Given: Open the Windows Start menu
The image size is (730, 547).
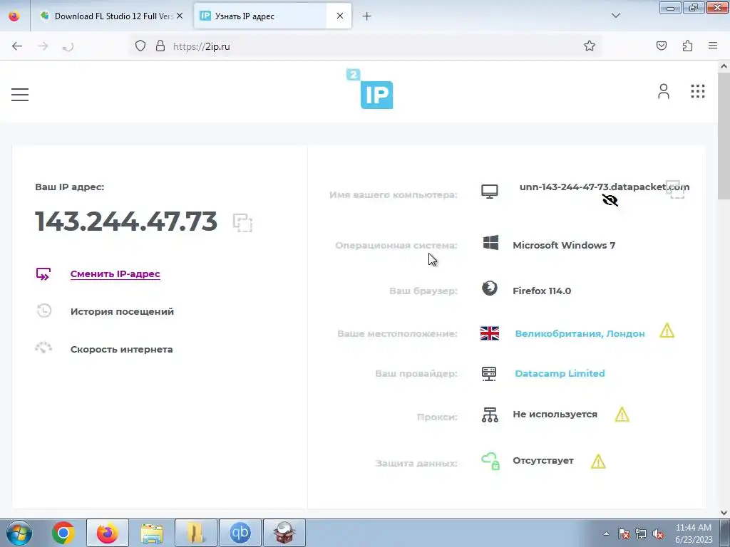Looking at the screenshot, I should pos(19,533).
